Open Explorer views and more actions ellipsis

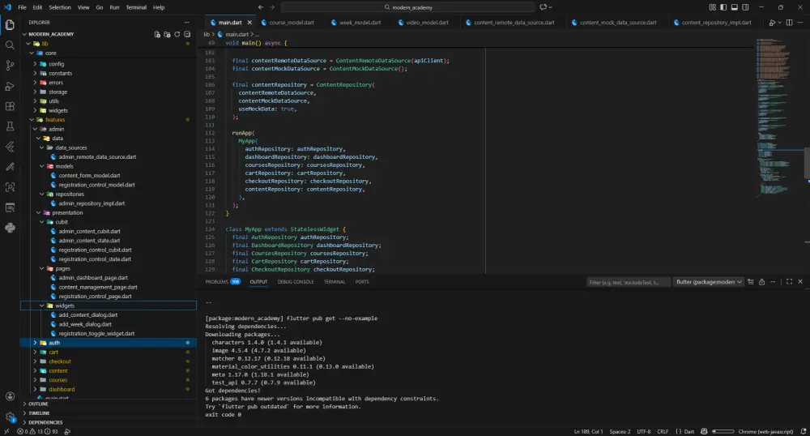click(187, 22)
